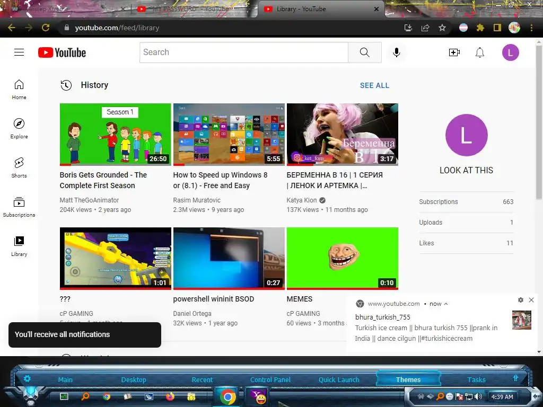Viewport: 543px width, 407px height.
Task: Open the Boris Gets Grounded video title
Action: 103,180
